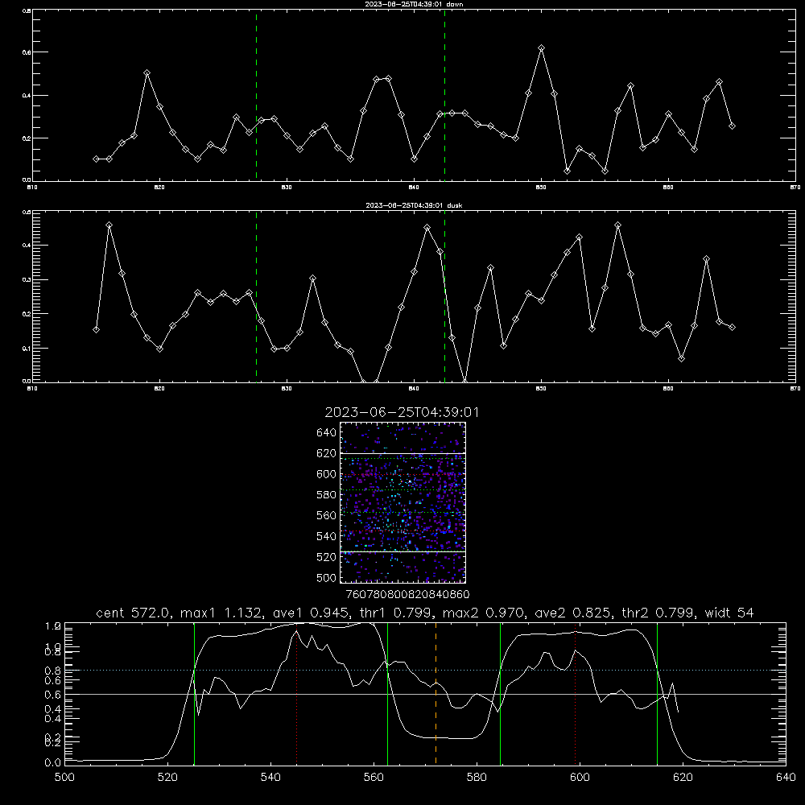Click the 600 y-axis label beside the heat map

(x=327, y=474)
